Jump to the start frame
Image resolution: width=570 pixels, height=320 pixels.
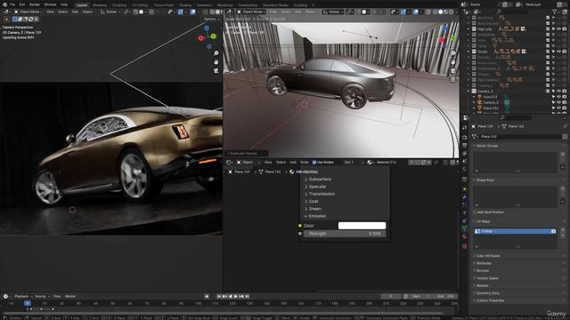[219, 296]
